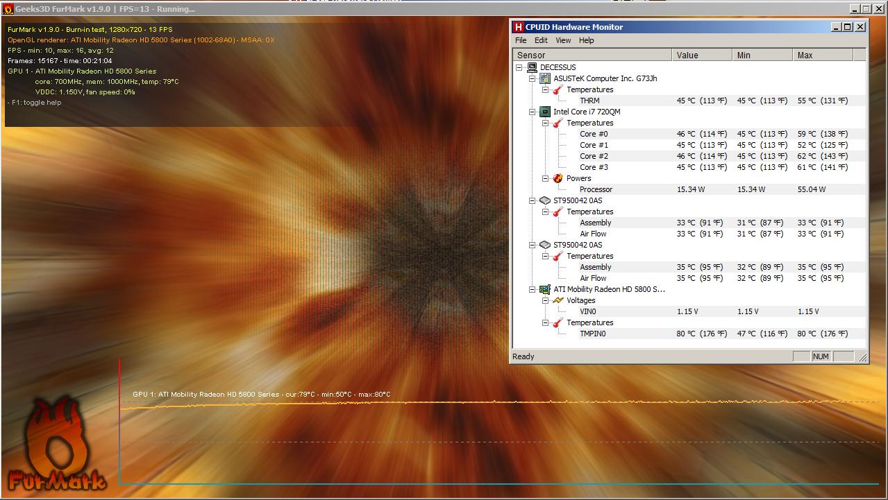Open the View menu in Hardware Monitor
Image resolution: width=888 pixels, height=500 pixels.
click(x=563, y=40)
